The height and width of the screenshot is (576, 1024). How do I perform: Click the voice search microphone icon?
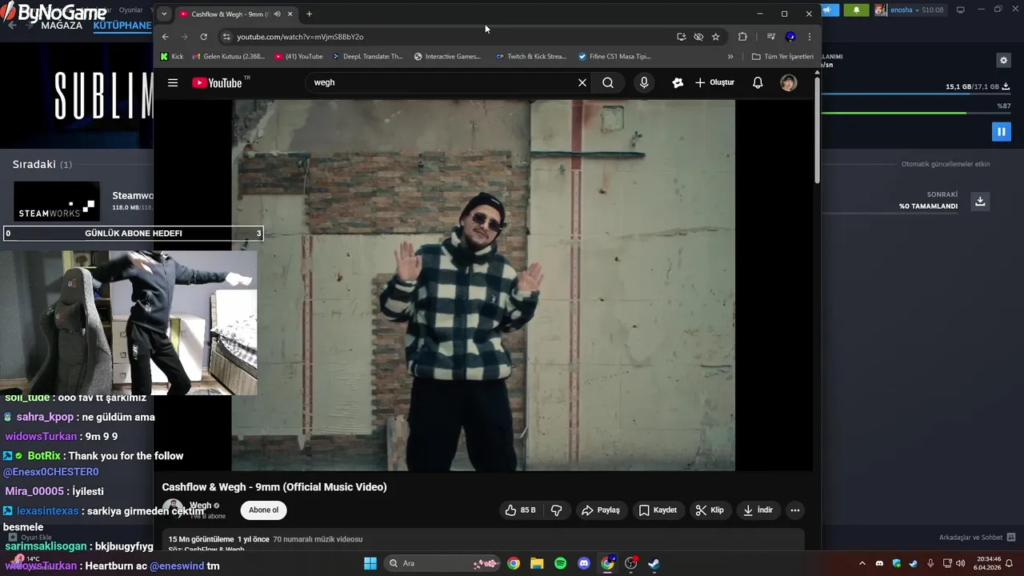pos(644,82)
